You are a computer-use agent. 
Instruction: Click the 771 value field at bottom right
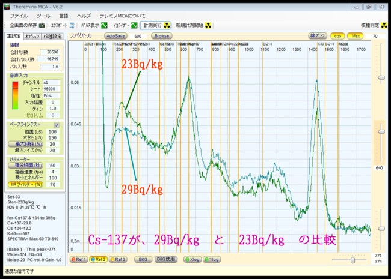coord(378,256)
